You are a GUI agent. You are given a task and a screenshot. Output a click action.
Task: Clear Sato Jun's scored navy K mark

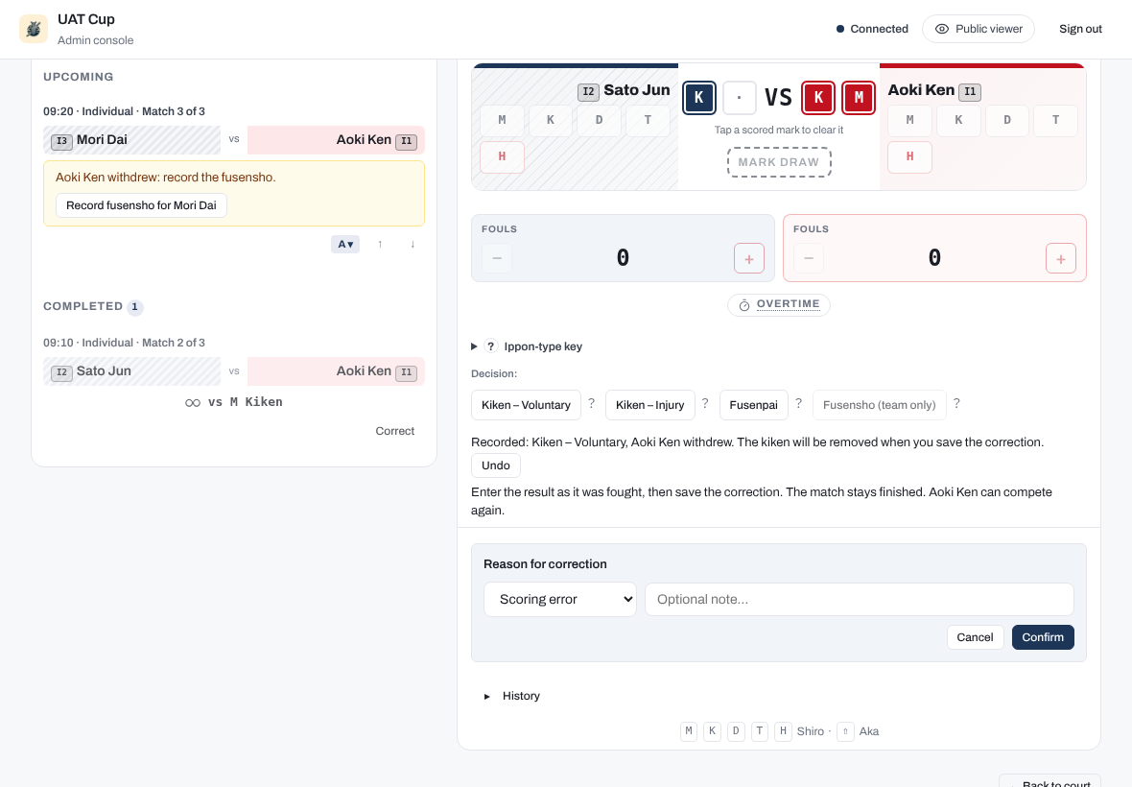pos(698,98)
